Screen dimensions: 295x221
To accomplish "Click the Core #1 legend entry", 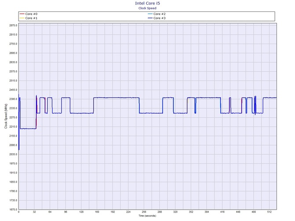I will [x=29, y=18].
